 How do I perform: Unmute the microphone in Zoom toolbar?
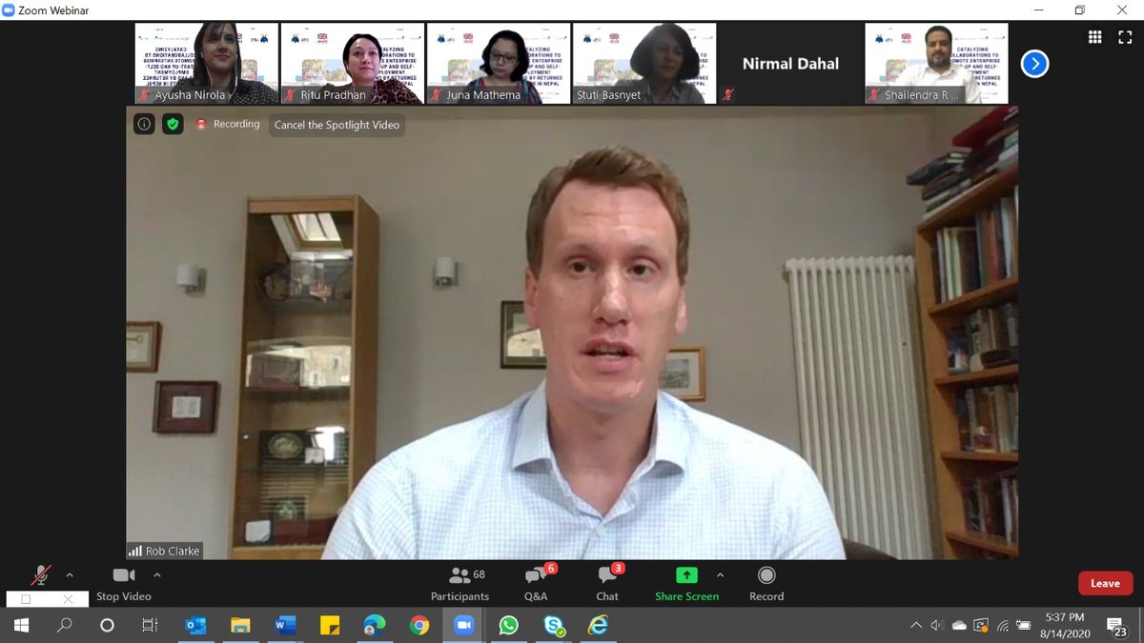click(40, 575)
